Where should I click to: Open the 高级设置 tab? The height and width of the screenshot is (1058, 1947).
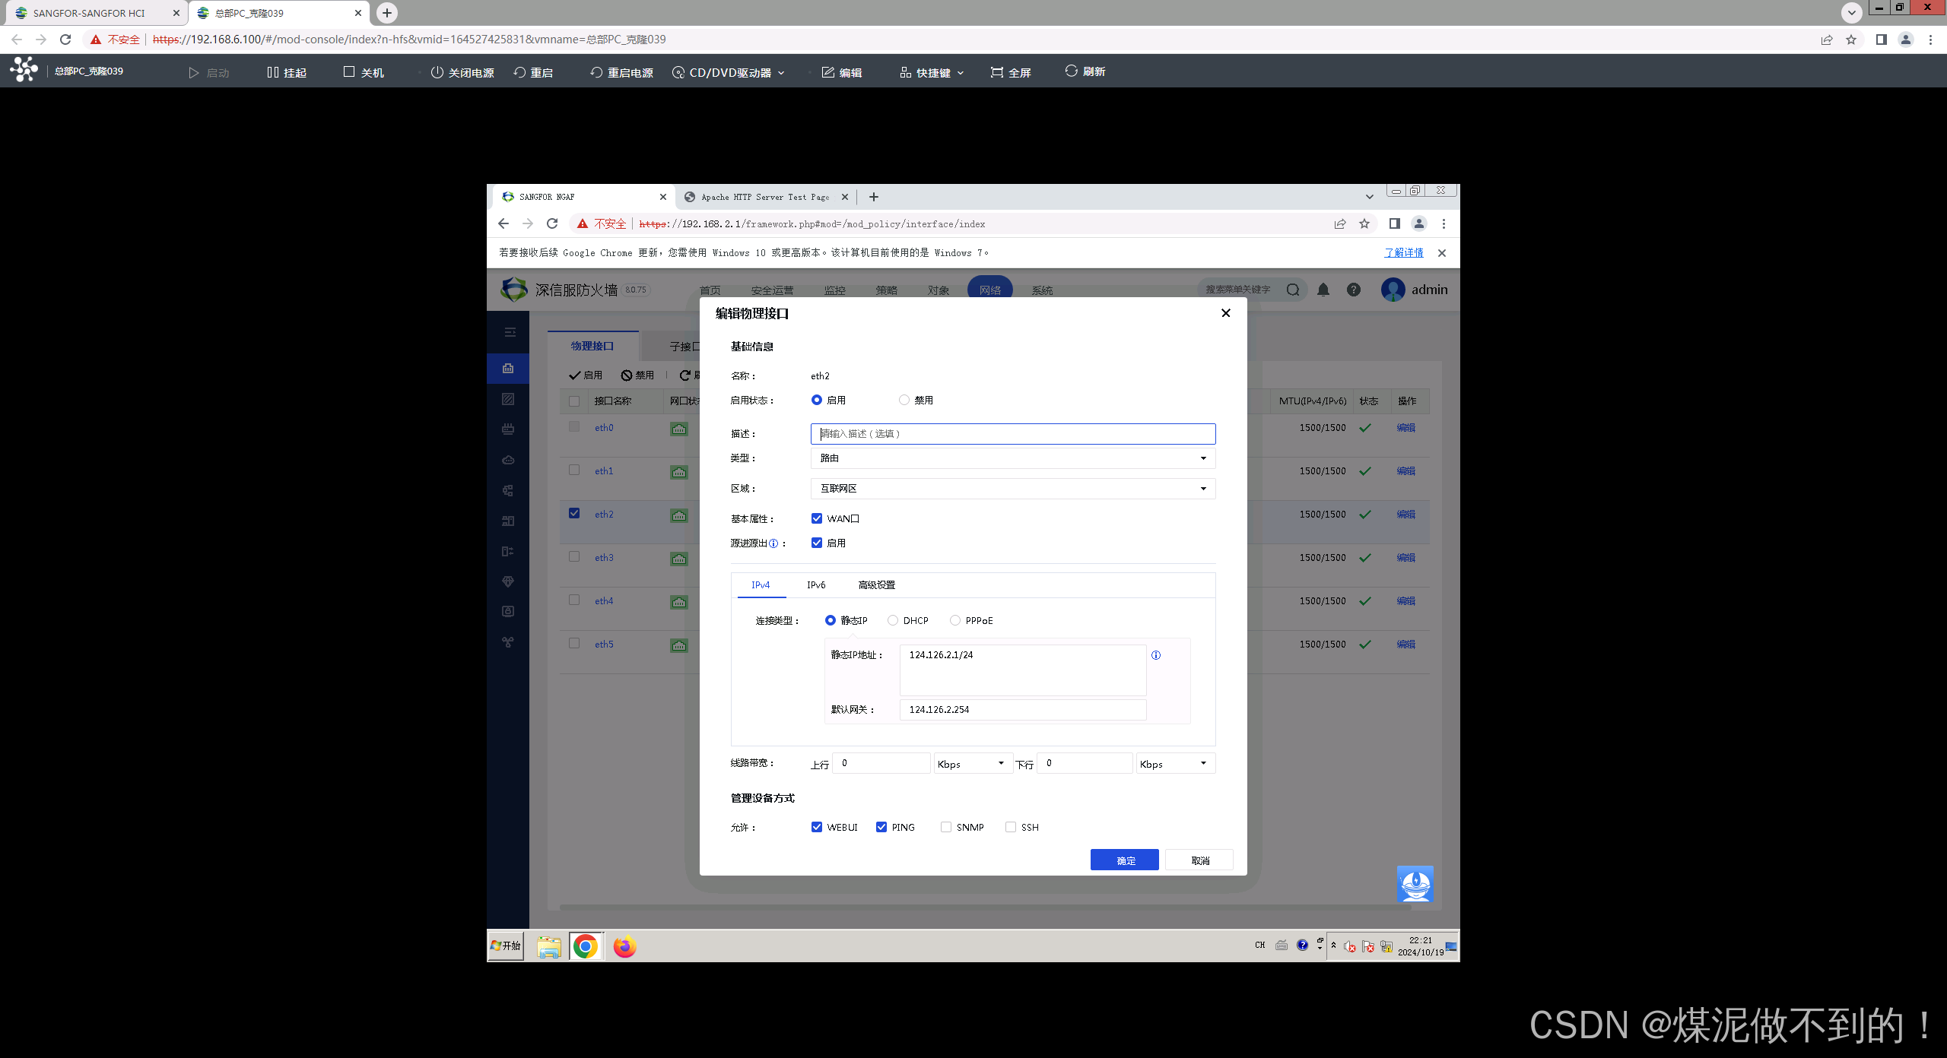(x=876, y=584)
